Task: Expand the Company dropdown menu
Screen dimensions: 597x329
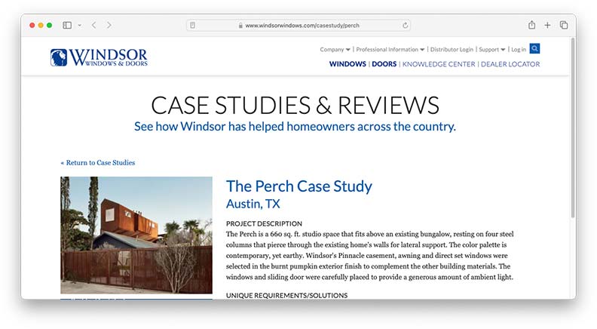Action: 335,50
